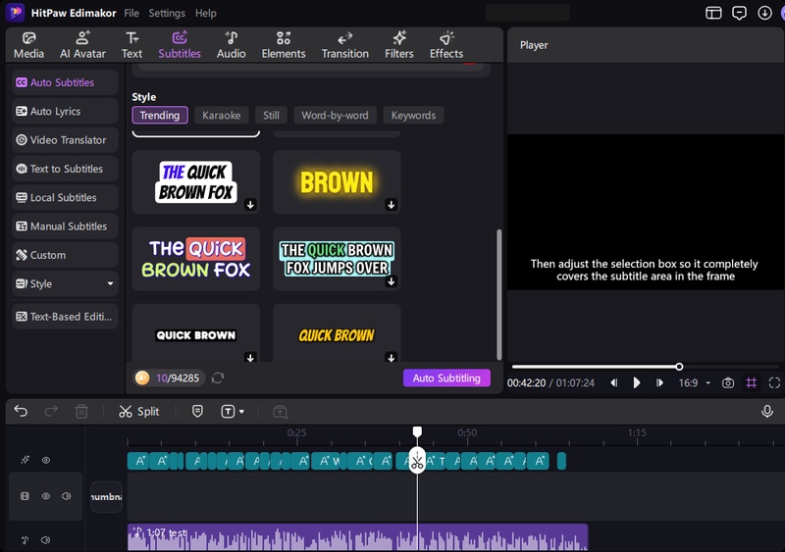
Task: Toggle video track visibility
Action: point(45,496)
